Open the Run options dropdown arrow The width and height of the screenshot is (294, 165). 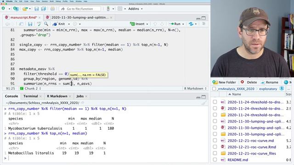click(x=183, y=24)
